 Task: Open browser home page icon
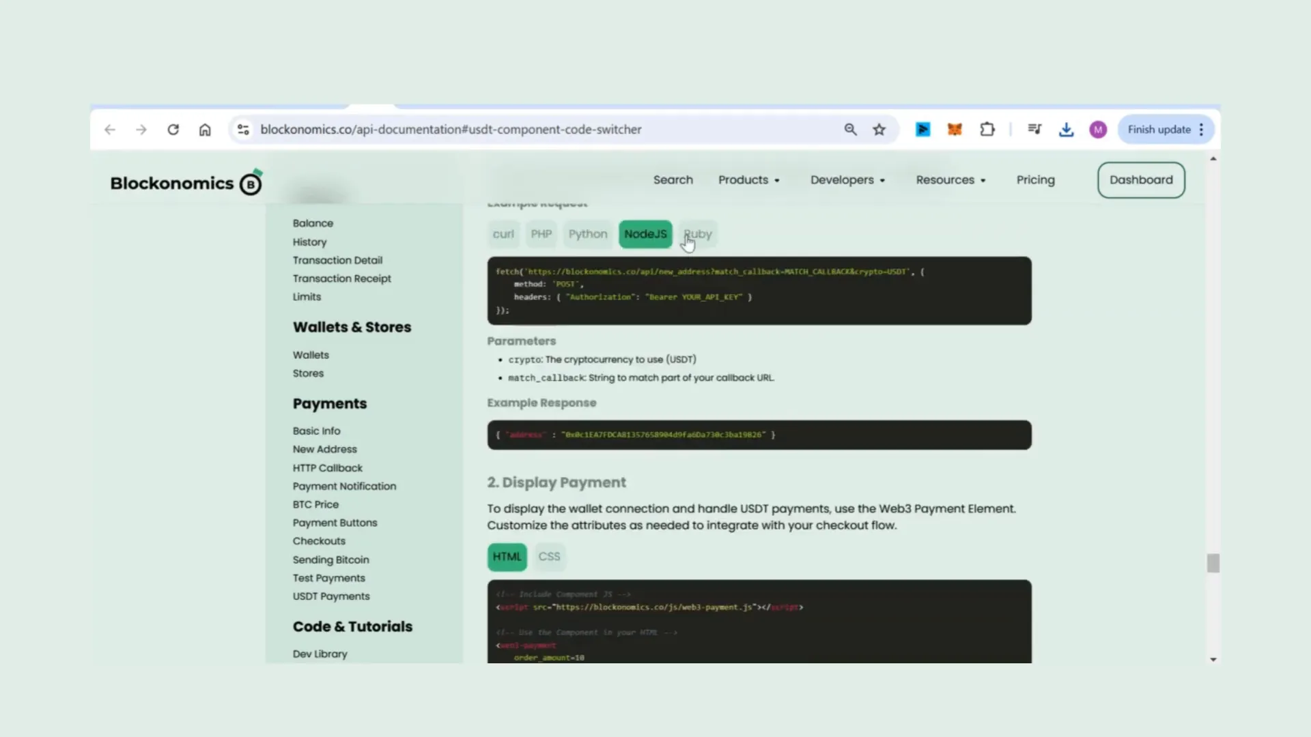(205, 130)
